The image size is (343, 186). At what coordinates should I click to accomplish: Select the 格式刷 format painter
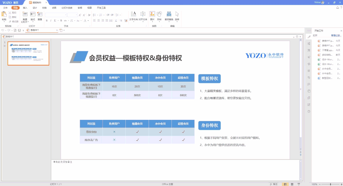[14, 22]
